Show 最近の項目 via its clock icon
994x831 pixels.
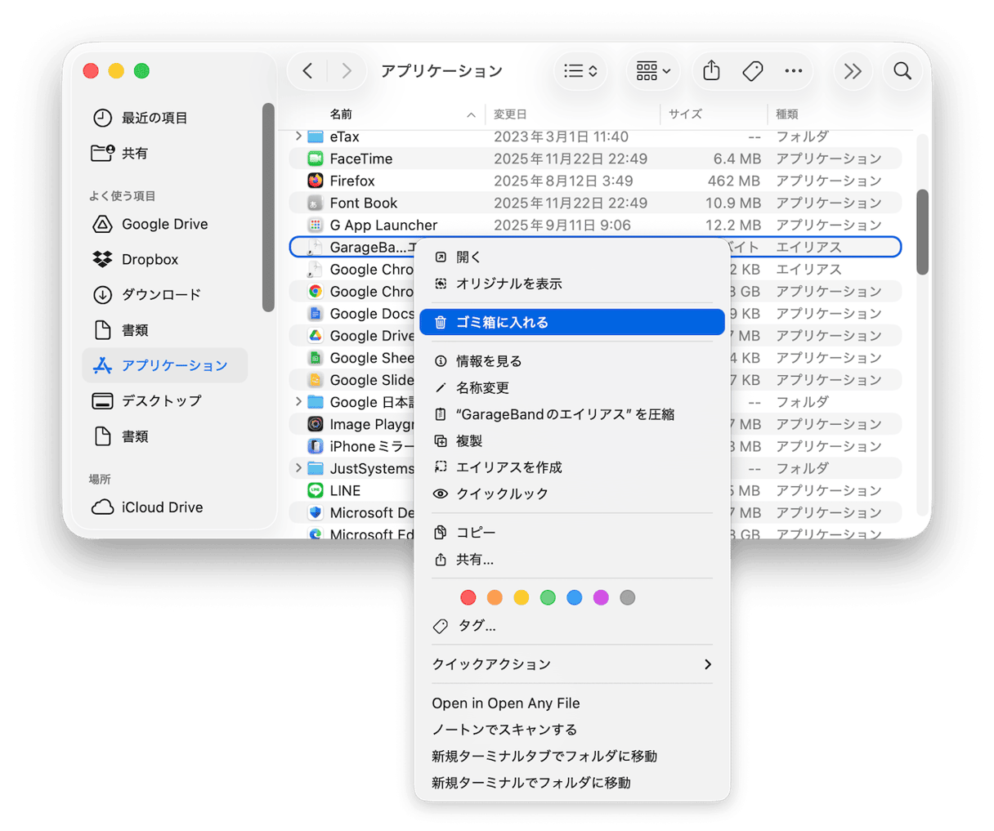tap(103, 118)
